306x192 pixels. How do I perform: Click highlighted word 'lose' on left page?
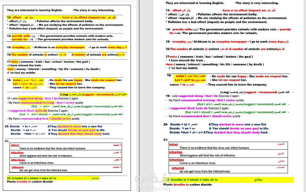tap(10, 69)
